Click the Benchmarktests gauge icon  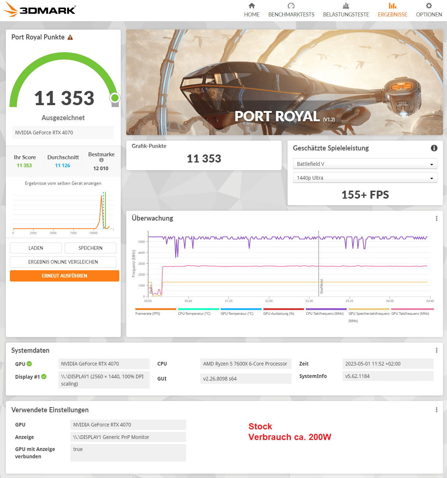click(x=291, y=5)
